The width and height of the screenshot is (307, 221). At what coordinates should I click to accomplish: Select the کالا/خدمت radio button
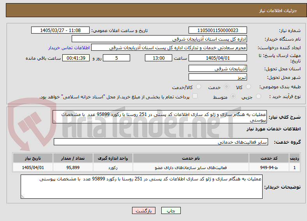pyautogui.click(x=198, y=87)
